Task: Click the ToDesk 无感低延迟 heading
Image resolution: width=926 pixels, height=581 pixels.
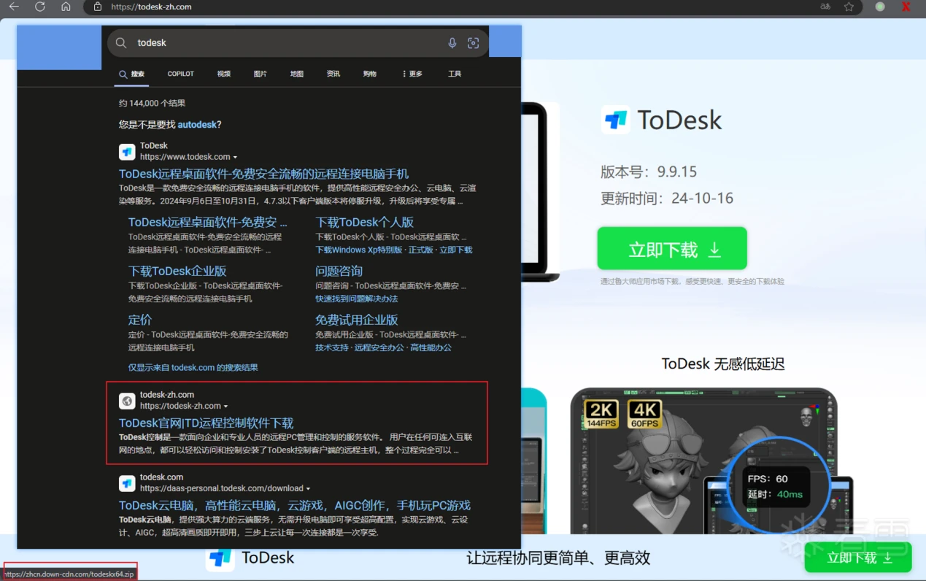Action: [x=722, y=363]
